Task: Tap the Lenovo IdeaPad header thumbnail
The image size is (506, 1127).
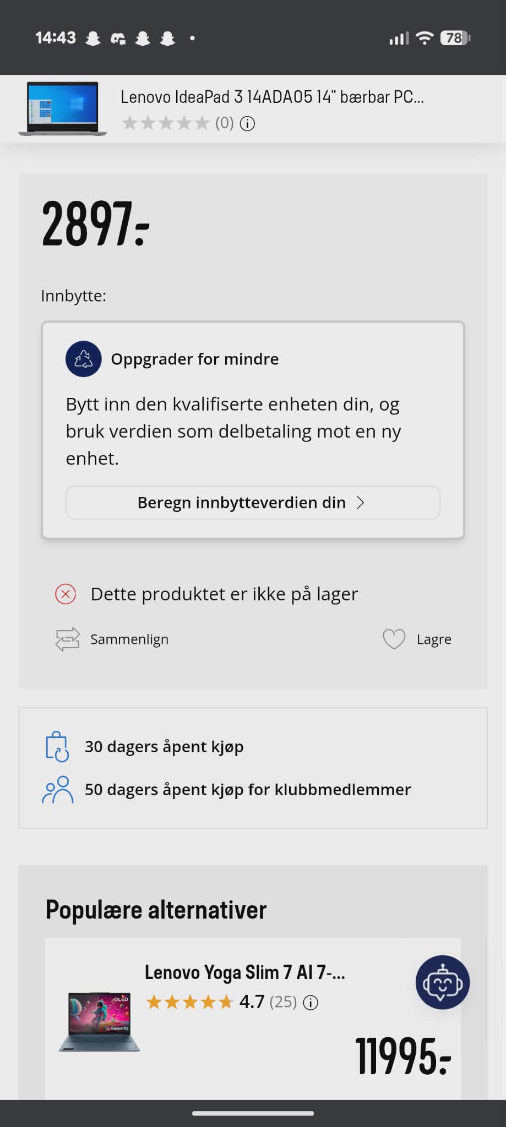Action: (x=62, y=108)
